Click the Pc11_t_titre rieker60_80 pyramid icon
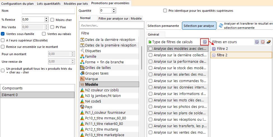The height and width of the screenshot is (137, 273). pyautogui.click(x=82, y=124)
